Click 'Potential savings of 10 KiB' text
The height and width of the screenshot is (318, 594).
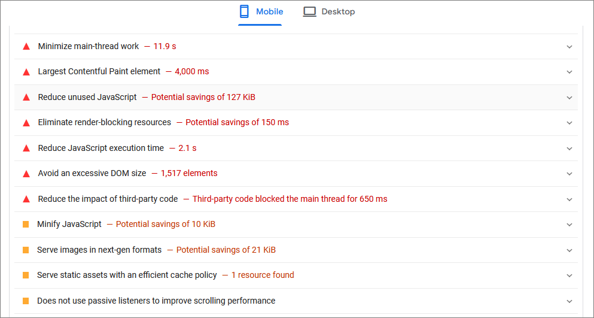tap(166, 224)
